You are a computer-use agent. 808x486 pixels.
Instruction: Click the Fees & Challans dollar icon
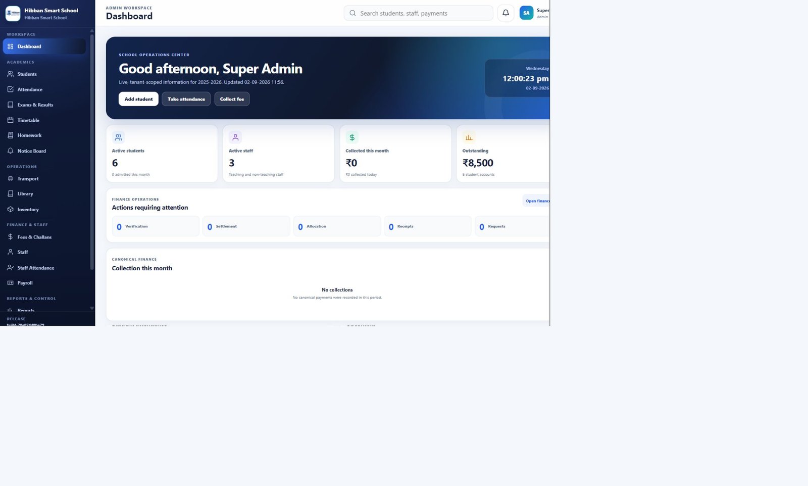[10, 237]
